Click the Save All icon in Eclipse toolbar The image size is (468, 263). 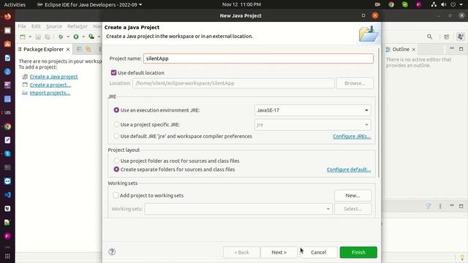(47, 37)
